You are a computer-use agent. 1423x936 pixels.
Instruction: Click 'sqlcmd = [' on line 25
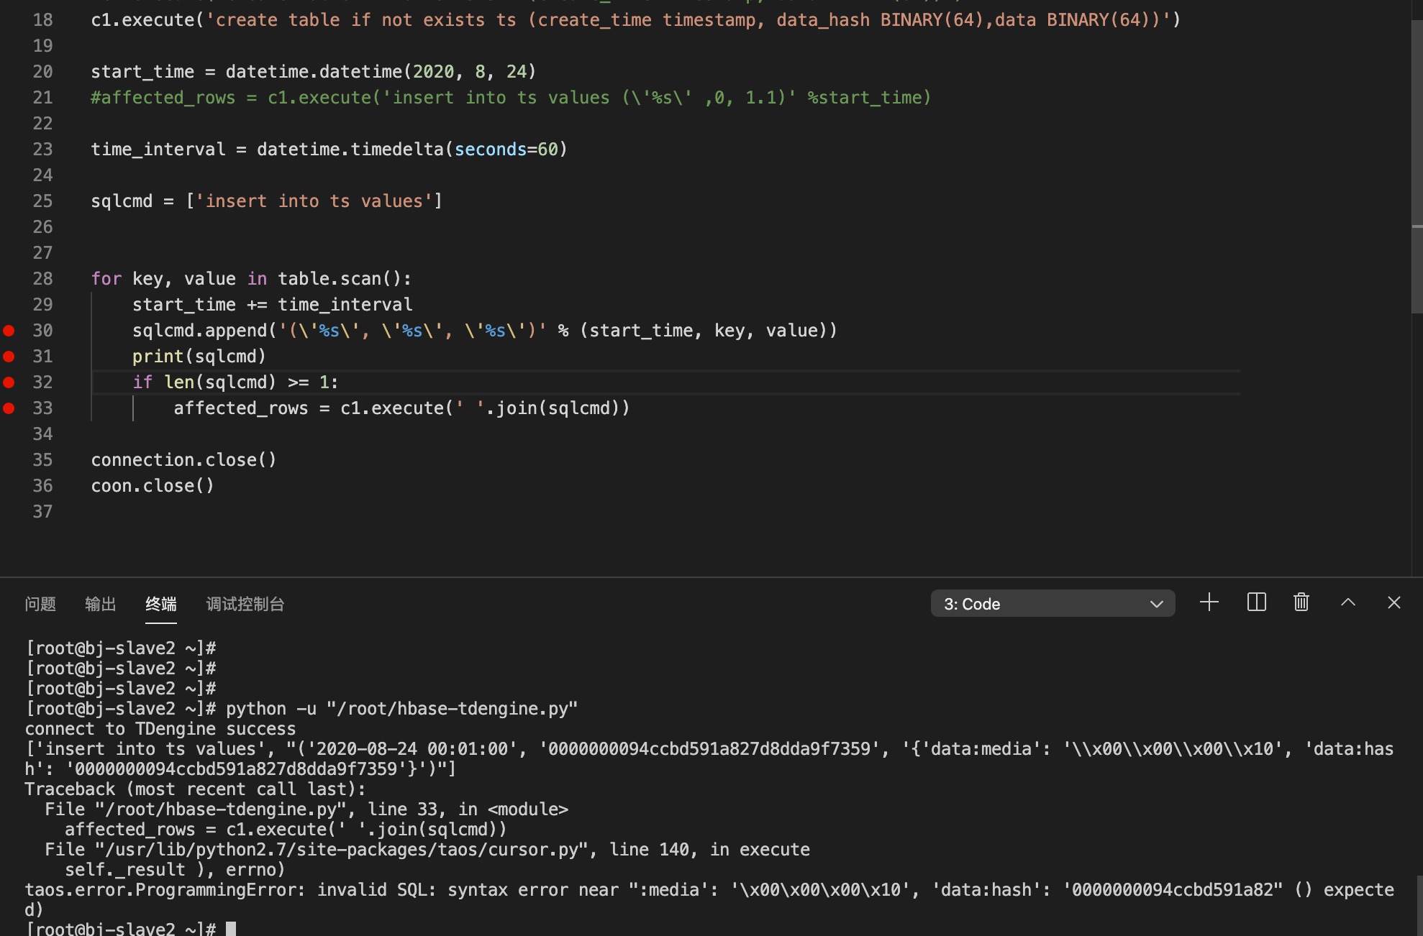[x=266, y=201]
